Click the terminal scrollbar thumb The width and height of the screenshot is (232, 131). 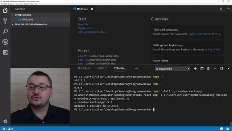tap(231, 124)
